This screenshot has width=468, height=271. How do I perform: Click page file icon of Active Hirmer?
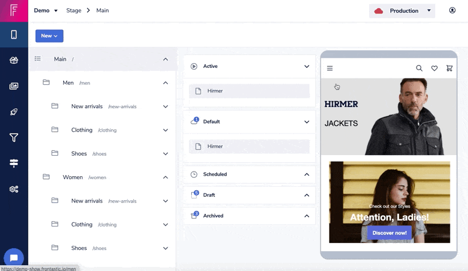[x=198, y=91]
